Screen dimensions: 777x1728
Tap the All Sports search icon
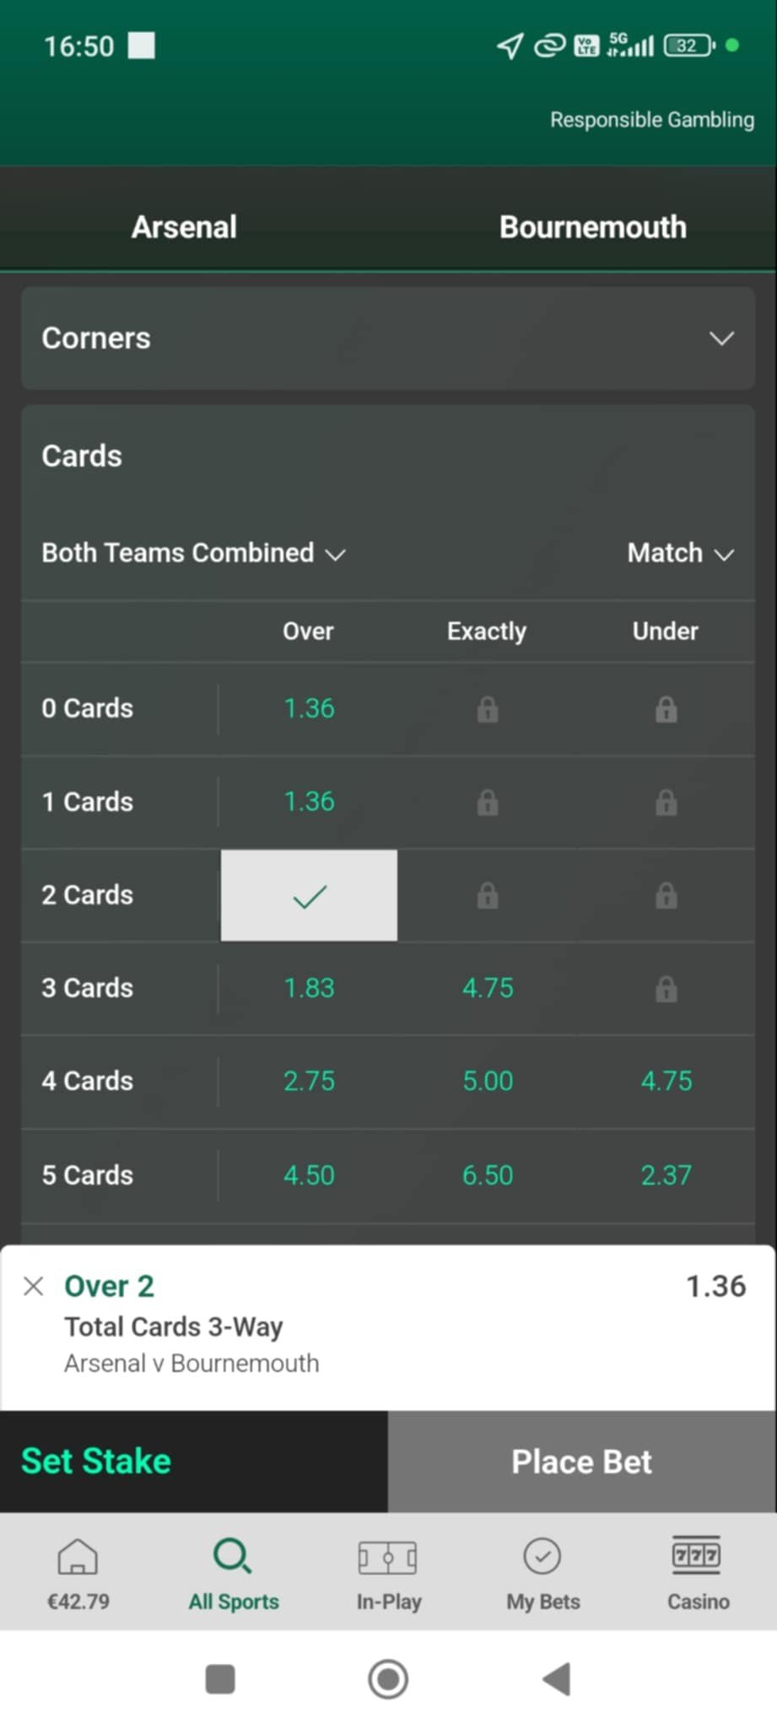point(233,1557)
